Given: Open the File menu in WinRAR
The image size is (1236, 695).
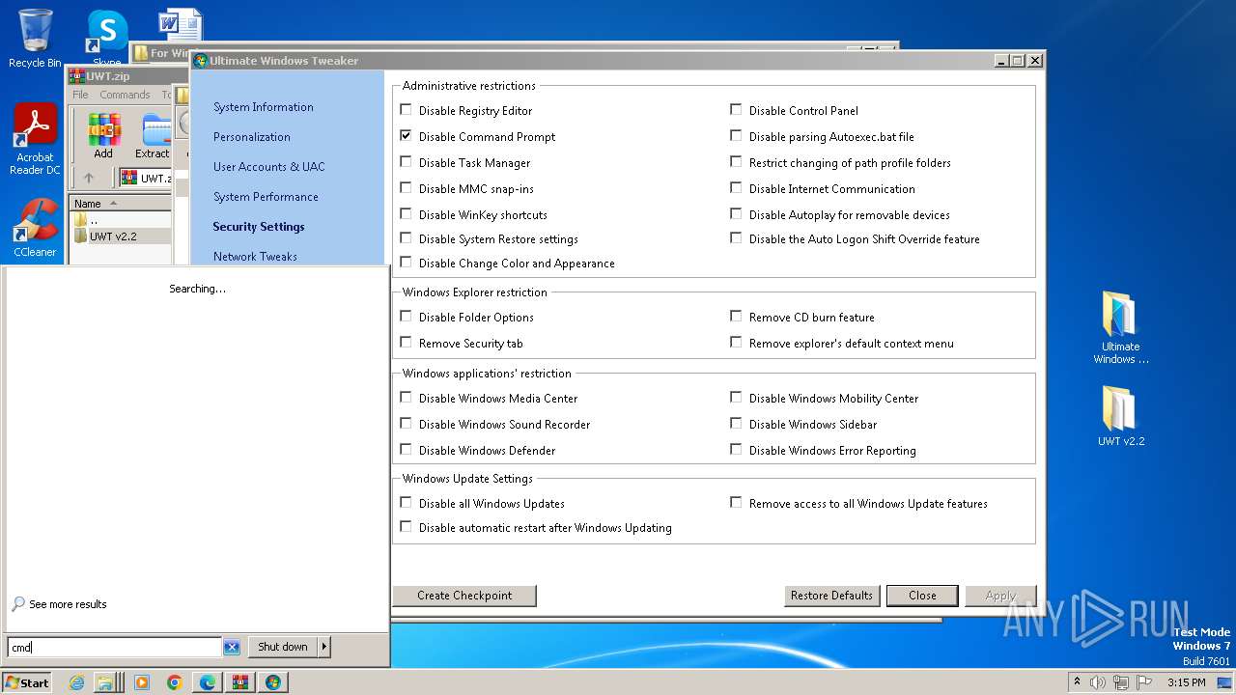Looking at the screenshot, I should (x=80, y=95).
